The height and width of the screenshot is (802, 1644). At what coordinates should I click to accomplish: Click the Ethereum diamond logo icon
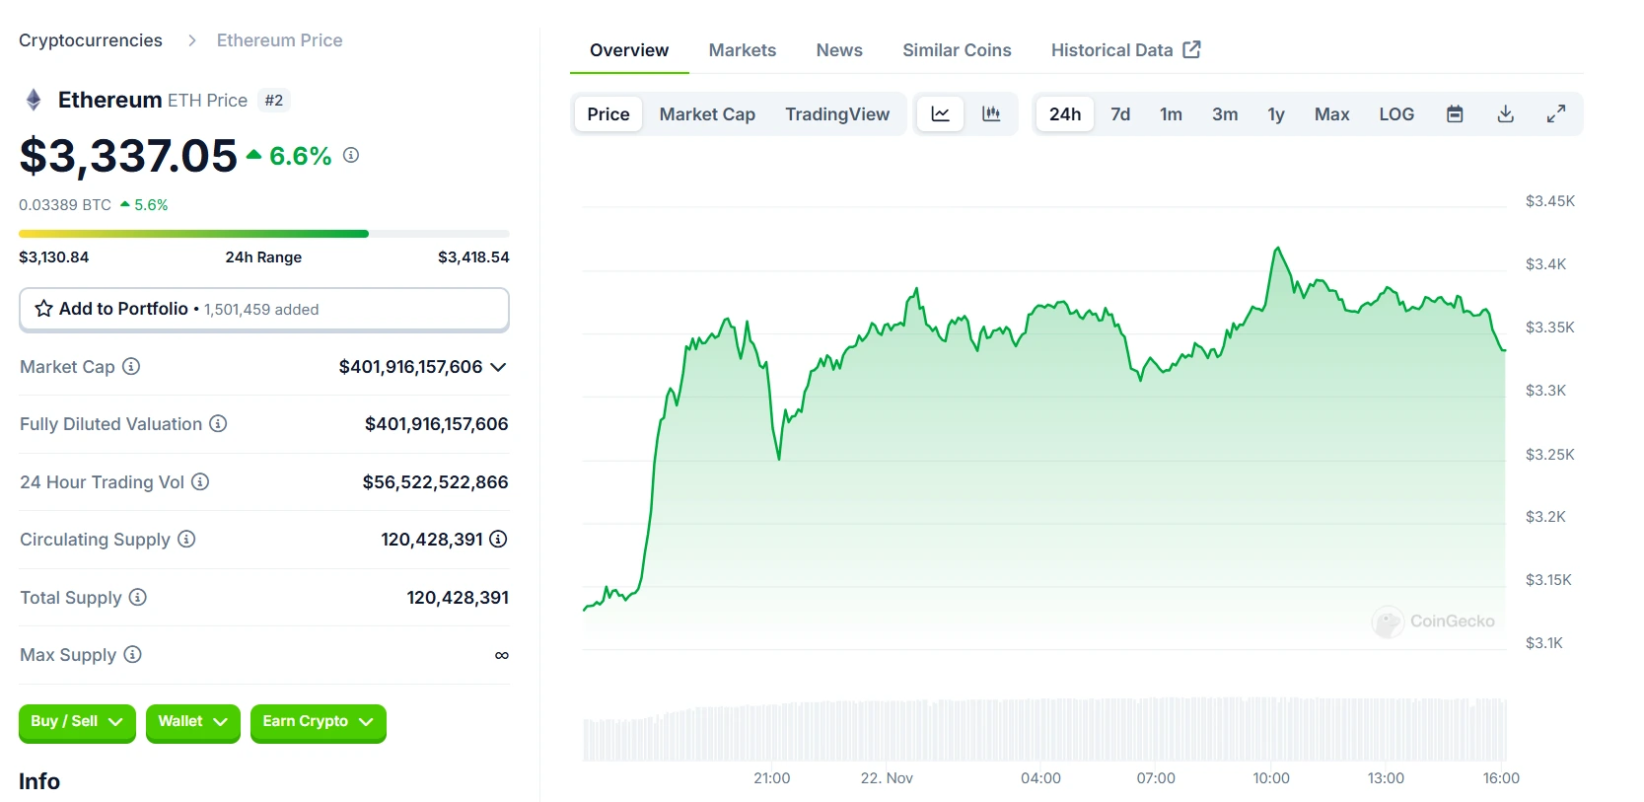34,100
